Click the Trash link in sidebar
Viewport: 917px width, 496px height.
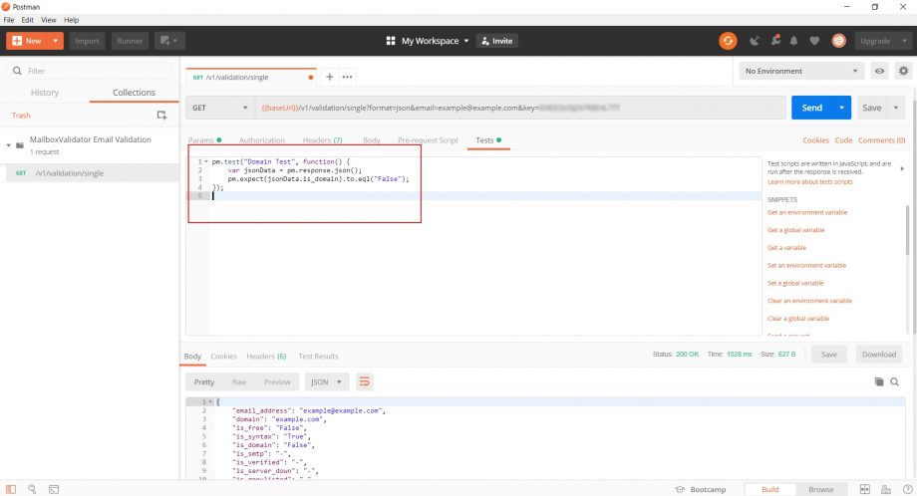pos(21,116)
